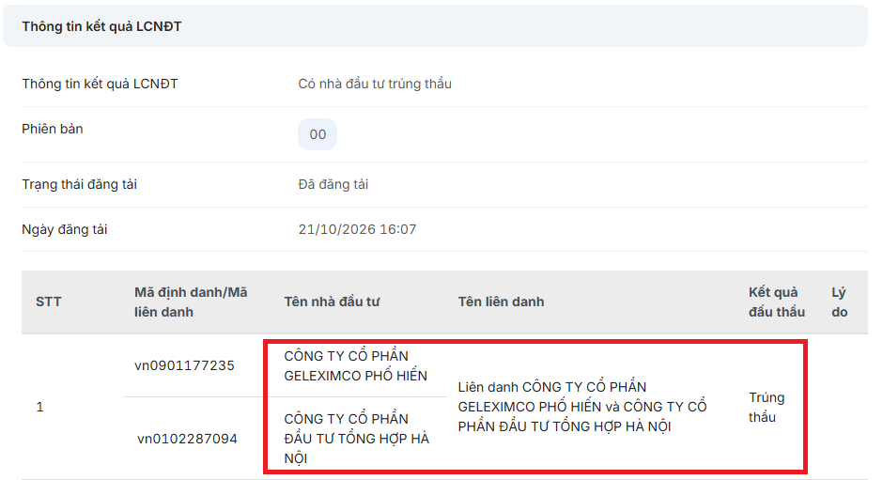The height and width of the screenshot is (480, 883).
Task: Select the 'Đã đăng tải' status value
Action: [x=333, y=184]
